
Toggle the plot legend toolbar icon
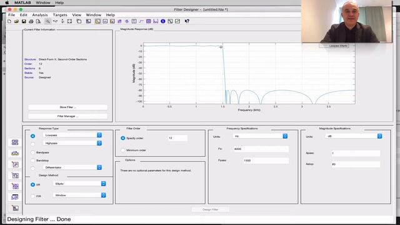click(x=79, y=21)
